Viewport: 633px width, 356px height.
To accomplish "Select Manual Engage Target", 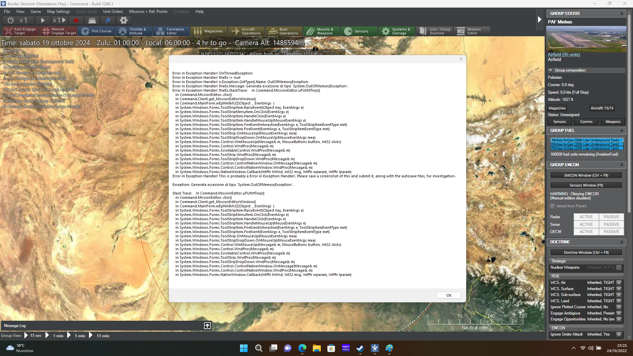I will point(59,31).
